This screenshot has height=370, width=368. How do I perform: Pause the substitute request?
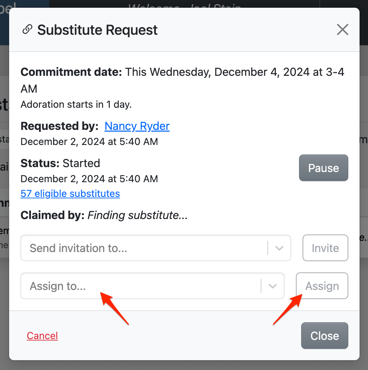323,168
